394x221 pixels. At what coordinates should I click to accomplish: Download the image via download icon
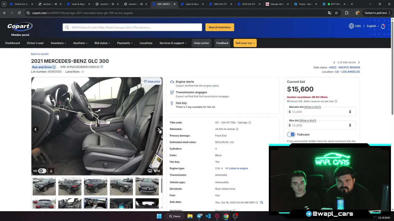click(x=51, y=171)
